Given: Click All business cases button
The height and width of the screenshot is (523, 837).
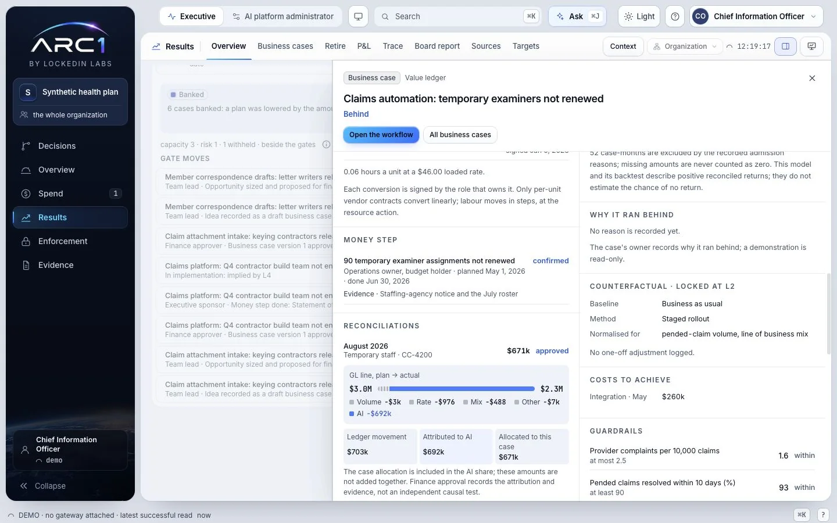Looking at the screenshot, I should (x=460, y=135).
